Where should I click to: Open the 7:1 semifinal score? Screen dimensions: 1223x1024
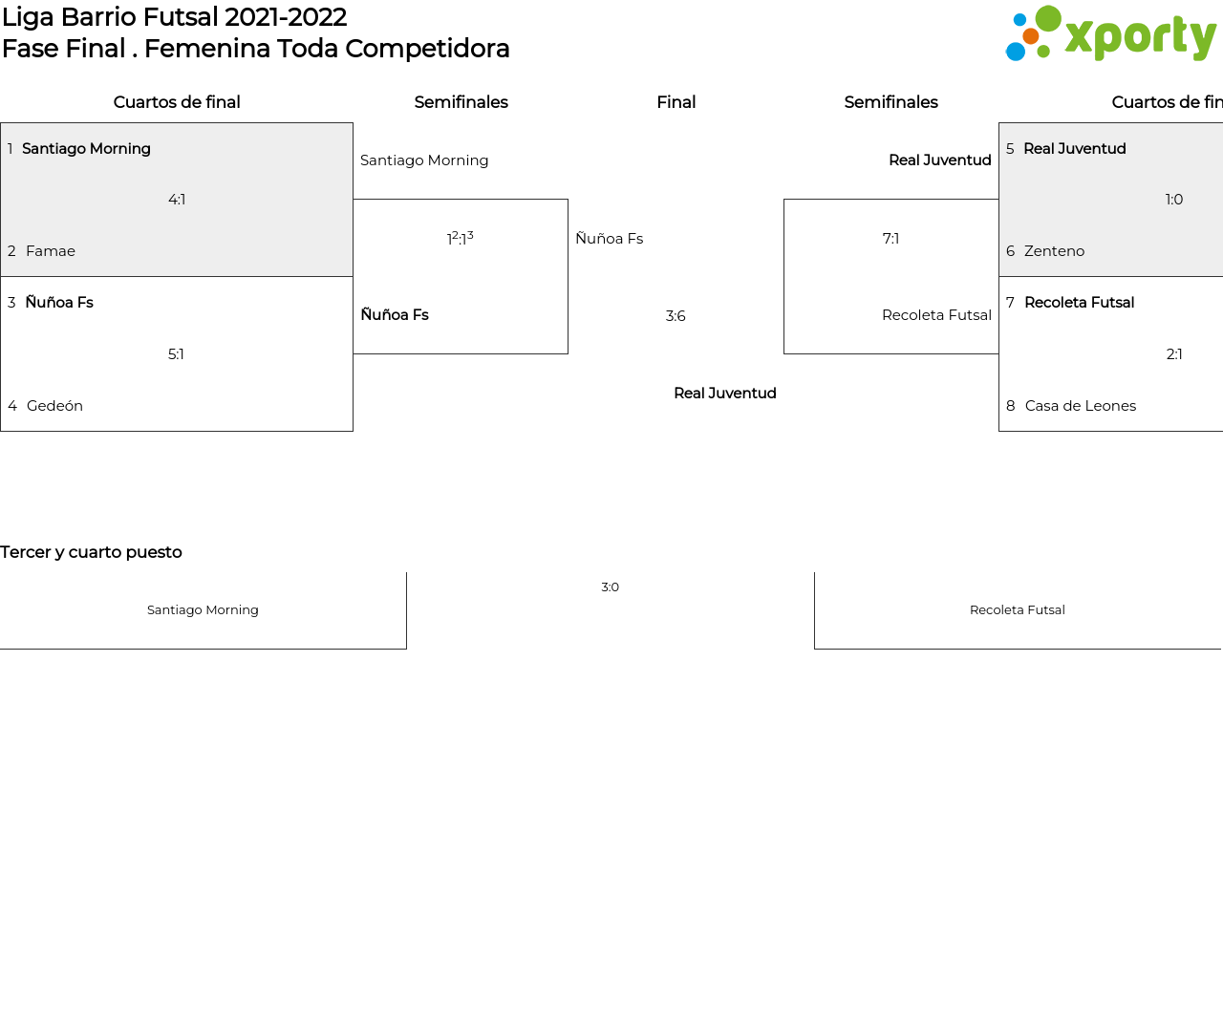(x=890, y=239)
